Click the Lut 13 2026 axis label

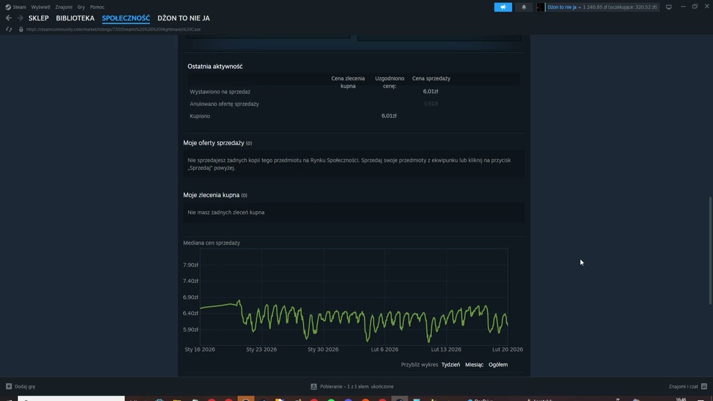pyautogui.click(x=446, y=350)
